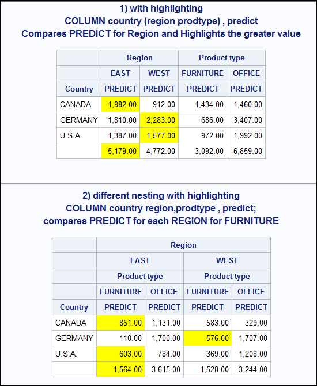Click highlighted 603.00 U.S.A. cell
This screenshot has height=386, width=317.
click(x=120, y=354)
